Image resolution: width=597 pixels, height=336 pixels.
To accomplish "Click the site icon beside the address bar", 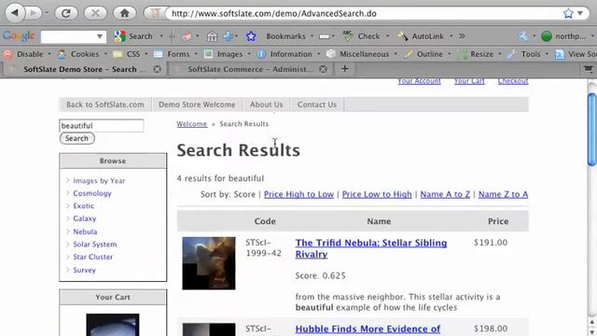I will click(x=155, y=13).
